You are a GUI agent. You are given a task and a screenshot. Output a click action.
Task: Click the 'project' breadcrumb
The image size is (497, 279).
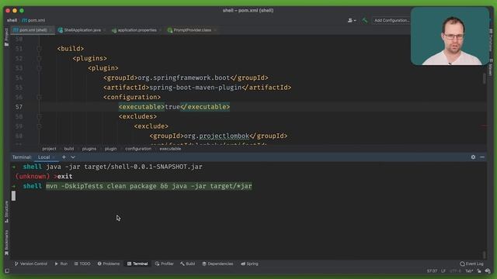coord(49,149)
